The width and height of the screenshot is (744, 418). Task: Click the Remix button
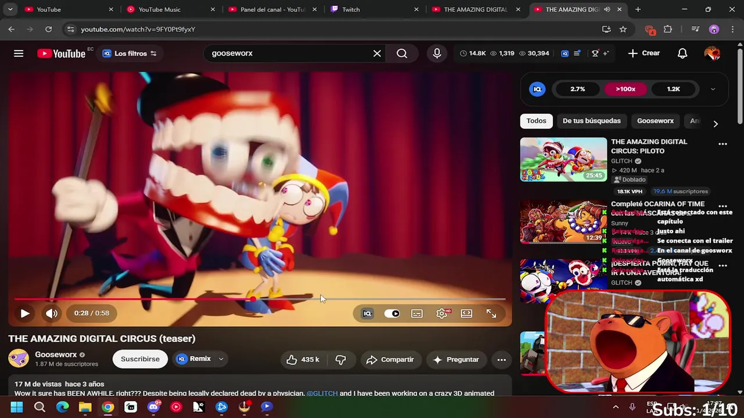pyautogui.click(x=195, y=359)
